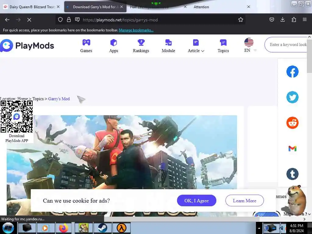Close the Download Garry's Mod tab
This screenshot has height=234, width=312.
122,7
